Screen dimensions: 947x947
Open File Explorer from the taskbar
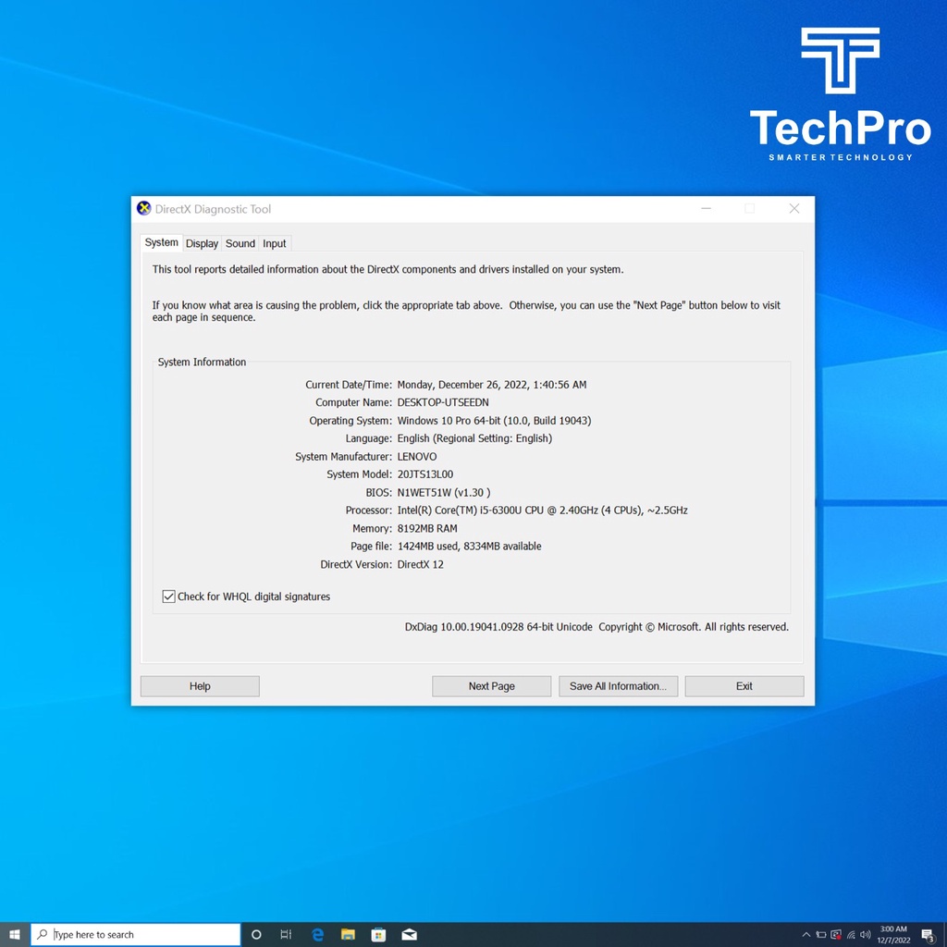(348, 934)
